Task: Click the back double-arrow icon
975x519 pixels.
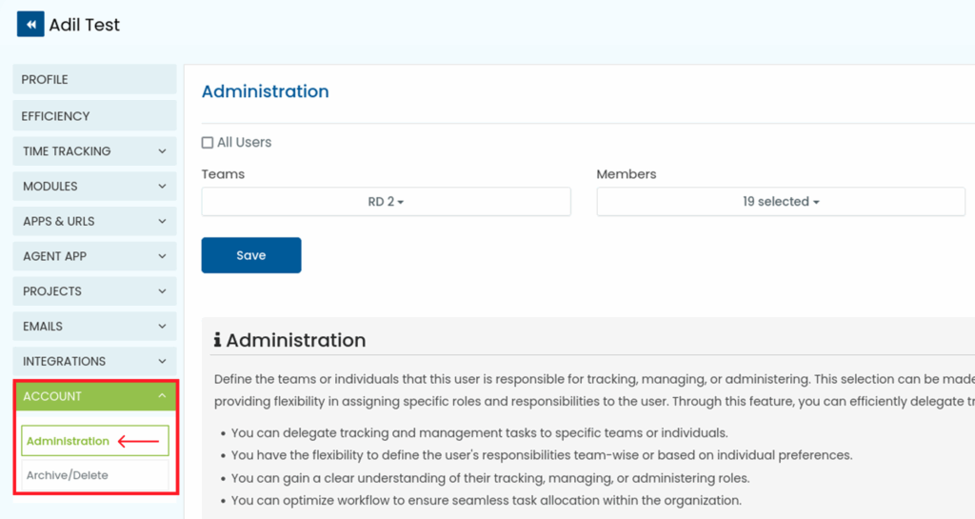Action: 30,25
